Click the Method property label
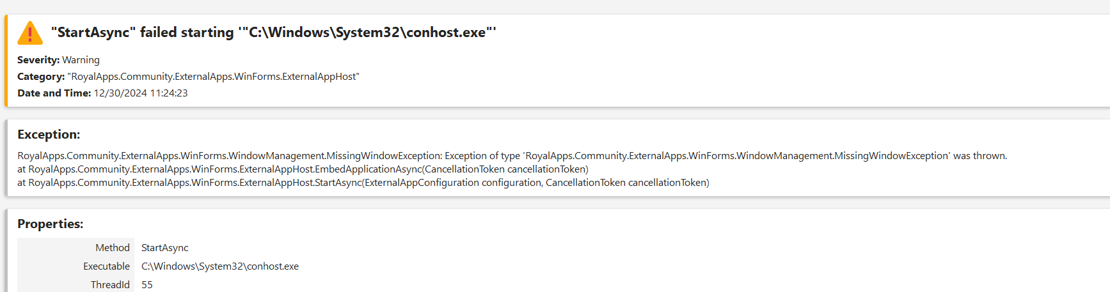Screen dimensions: 1110x292 pyautogui.click(x=113, y=248)
